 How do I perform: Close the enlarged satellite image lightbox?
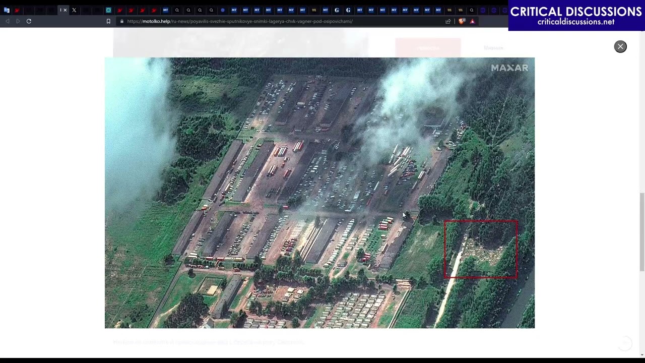pyautogui.click(x=620, y=46)
